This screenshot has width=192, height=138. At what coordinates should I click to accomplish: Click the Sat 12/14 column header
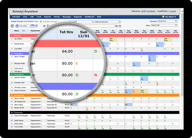(176, 32)
